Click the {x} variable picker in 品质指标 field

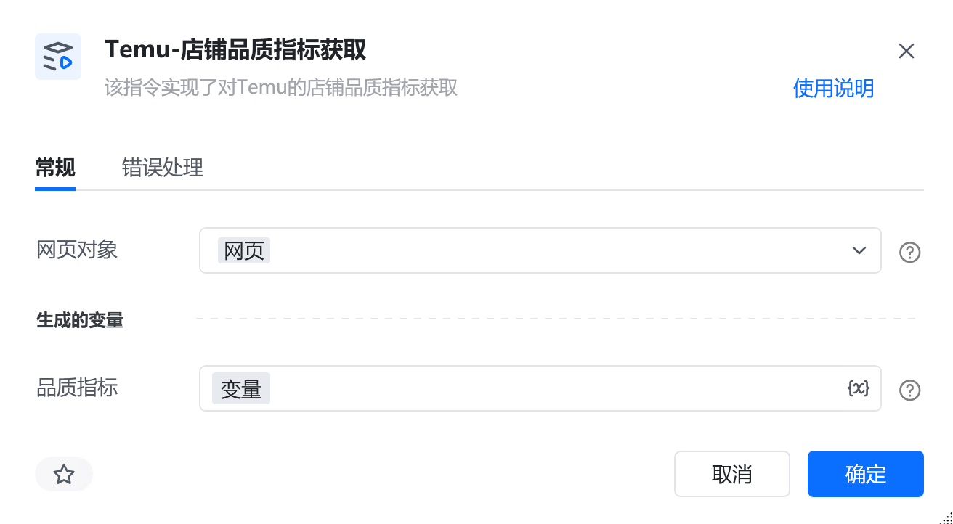[859, 389]
